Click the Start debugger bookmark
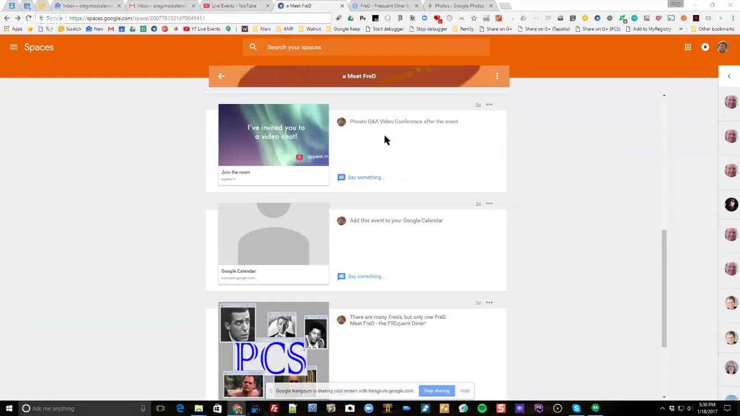 [x=384, y=29]
